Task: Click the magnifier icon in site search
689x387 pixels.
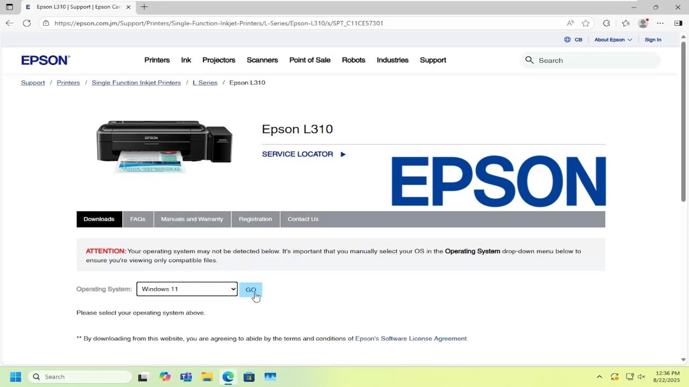Action: (x=530, y=60)
